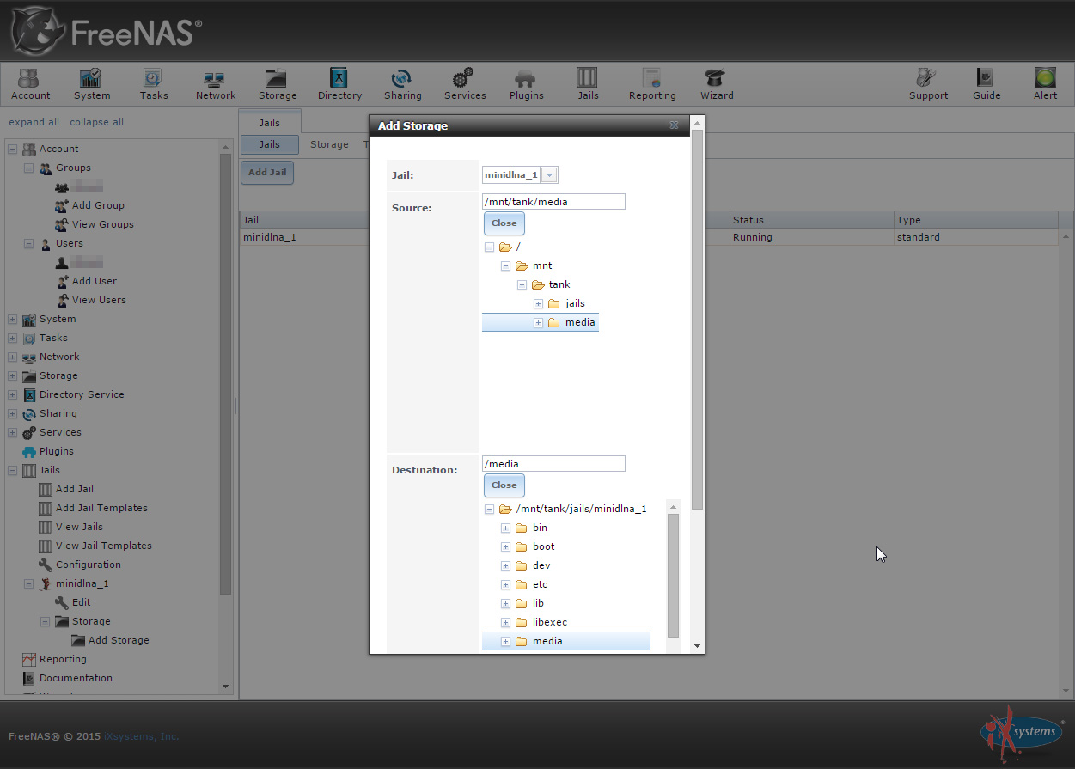Image resolution: width=1075 pixels, height=769 pixels.
Task: Click the Add Jail button
Action: click(x=267, y=173)
